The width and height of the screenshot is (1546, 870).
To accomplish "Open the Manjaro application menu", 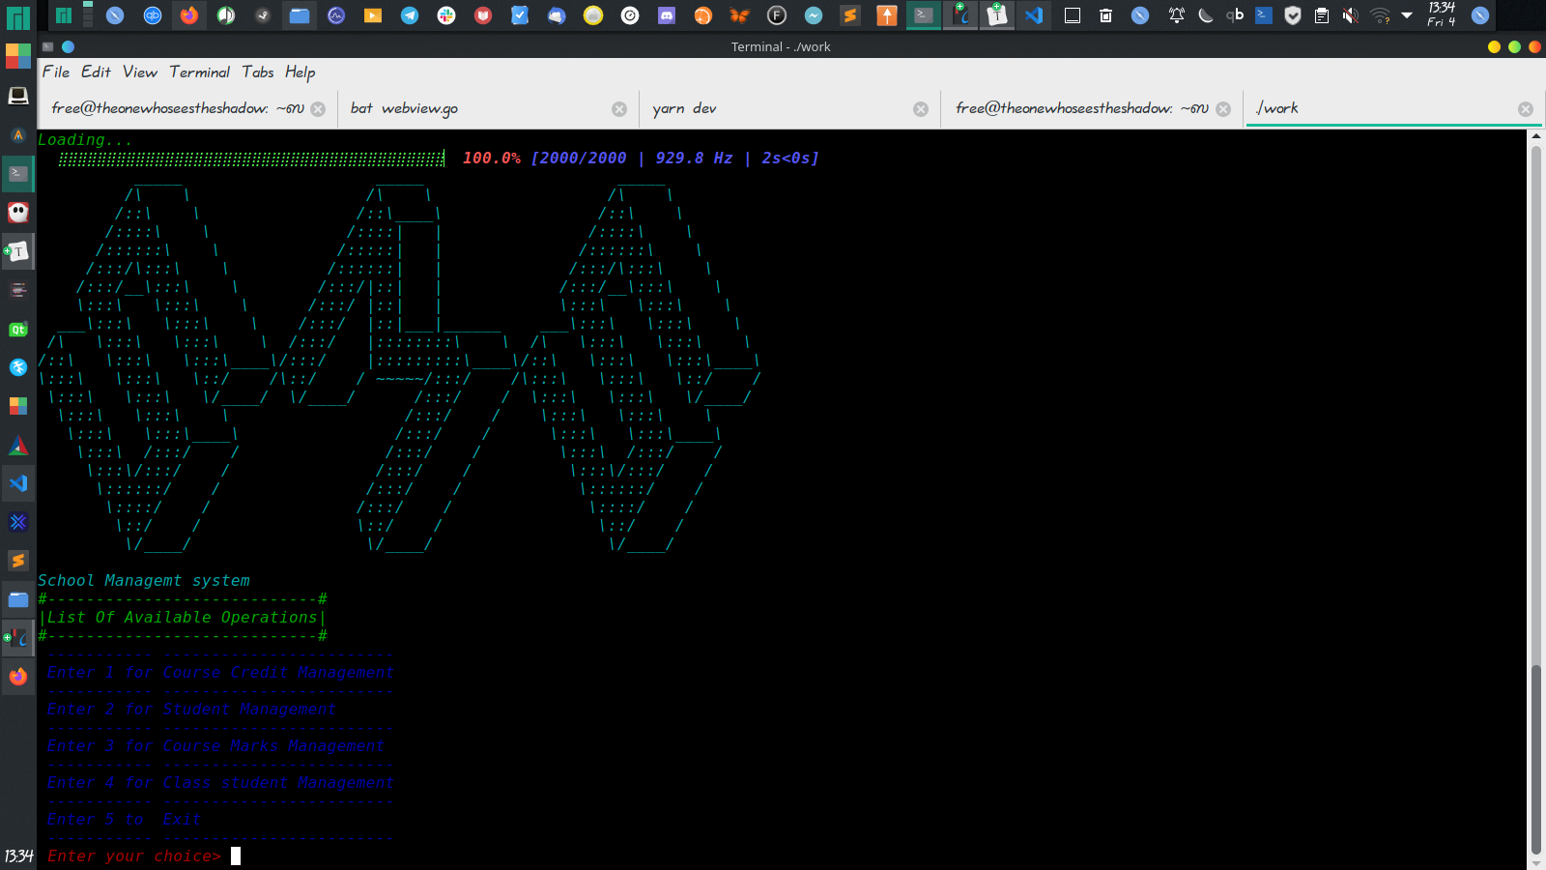I will (18, 17).
